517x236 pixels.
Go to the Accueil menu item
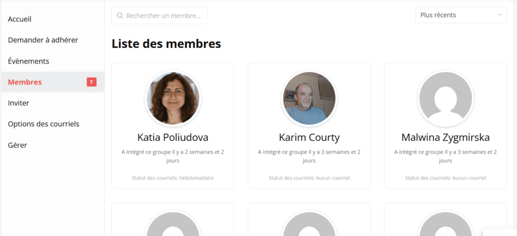click(20, 19)
